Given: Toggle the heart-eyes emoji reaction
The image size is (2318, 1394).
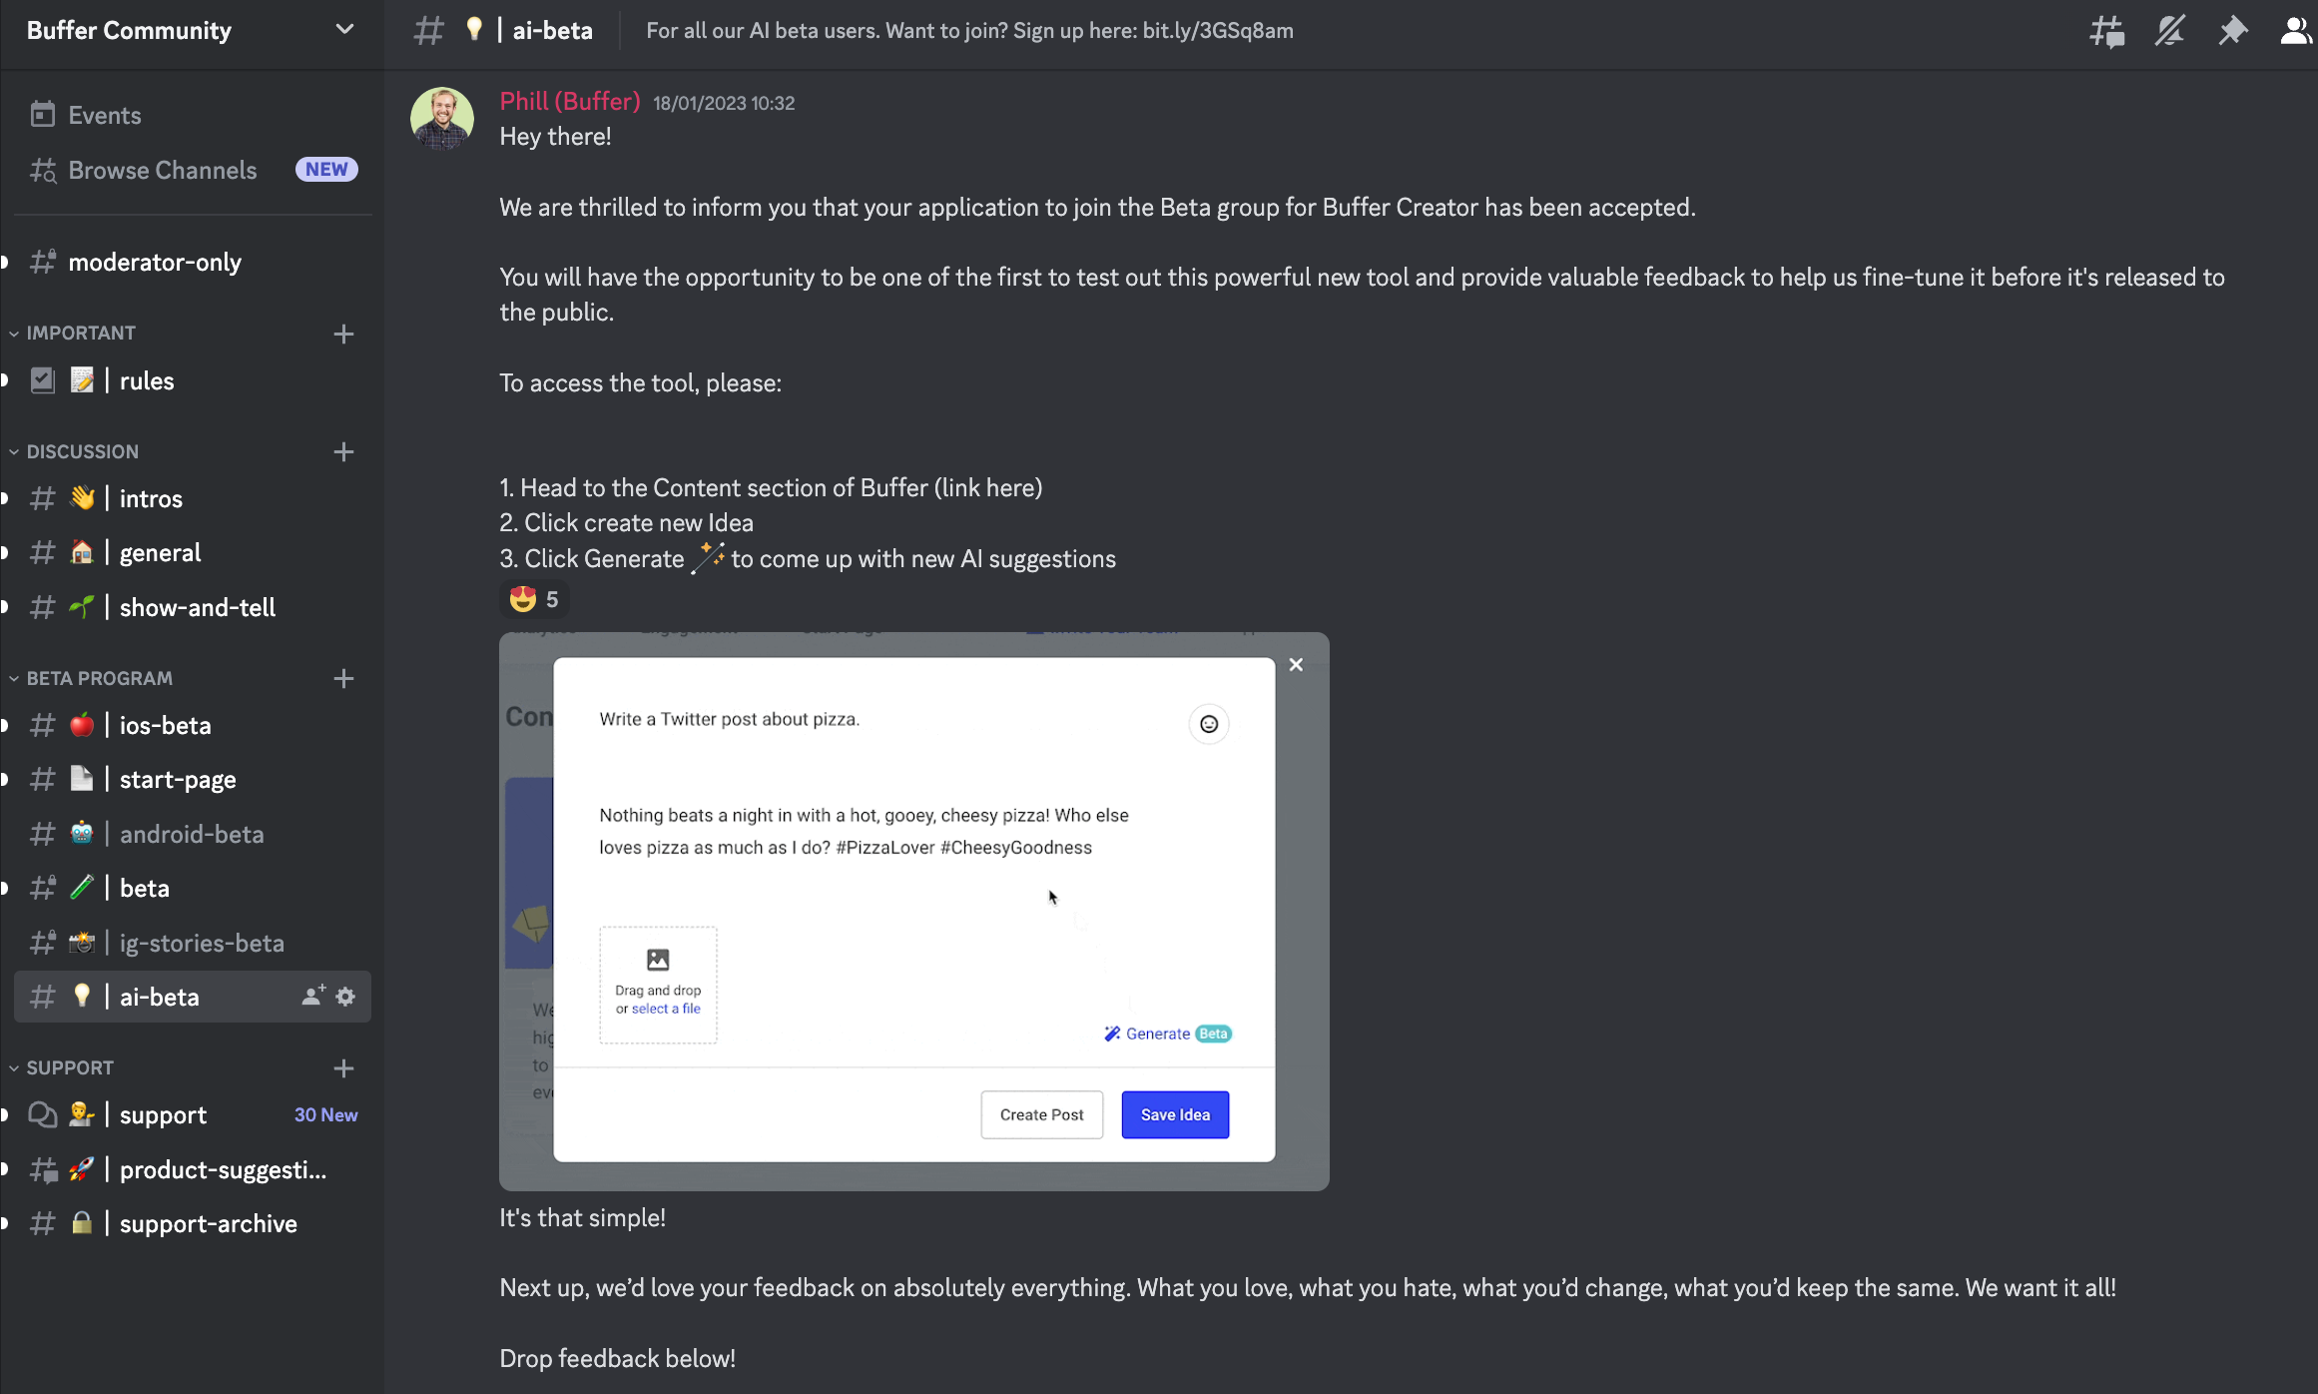Looking at the screenshot, I should coord(534,599).
